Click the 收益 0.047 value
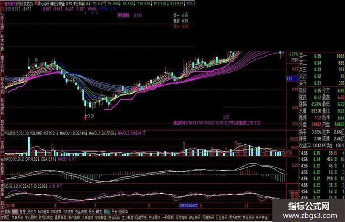345x222 pixels. [317, 145]
